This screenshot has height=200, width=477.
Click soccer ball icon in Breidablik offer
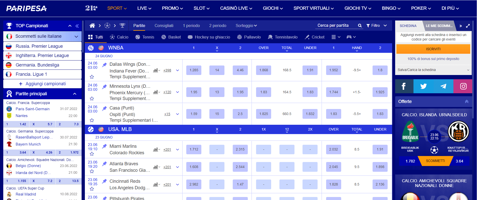(x=434, y=150)
